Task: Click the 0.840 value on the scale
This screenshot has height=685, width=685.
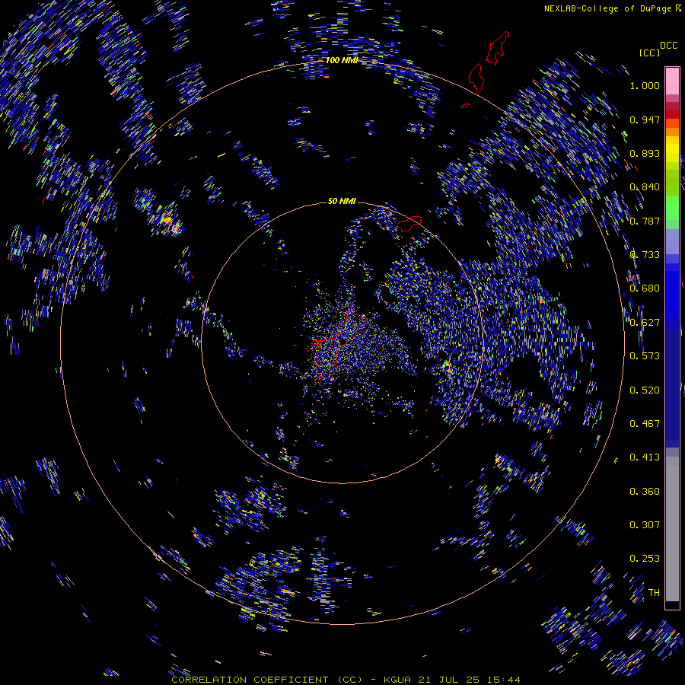Action: point(645,187)
